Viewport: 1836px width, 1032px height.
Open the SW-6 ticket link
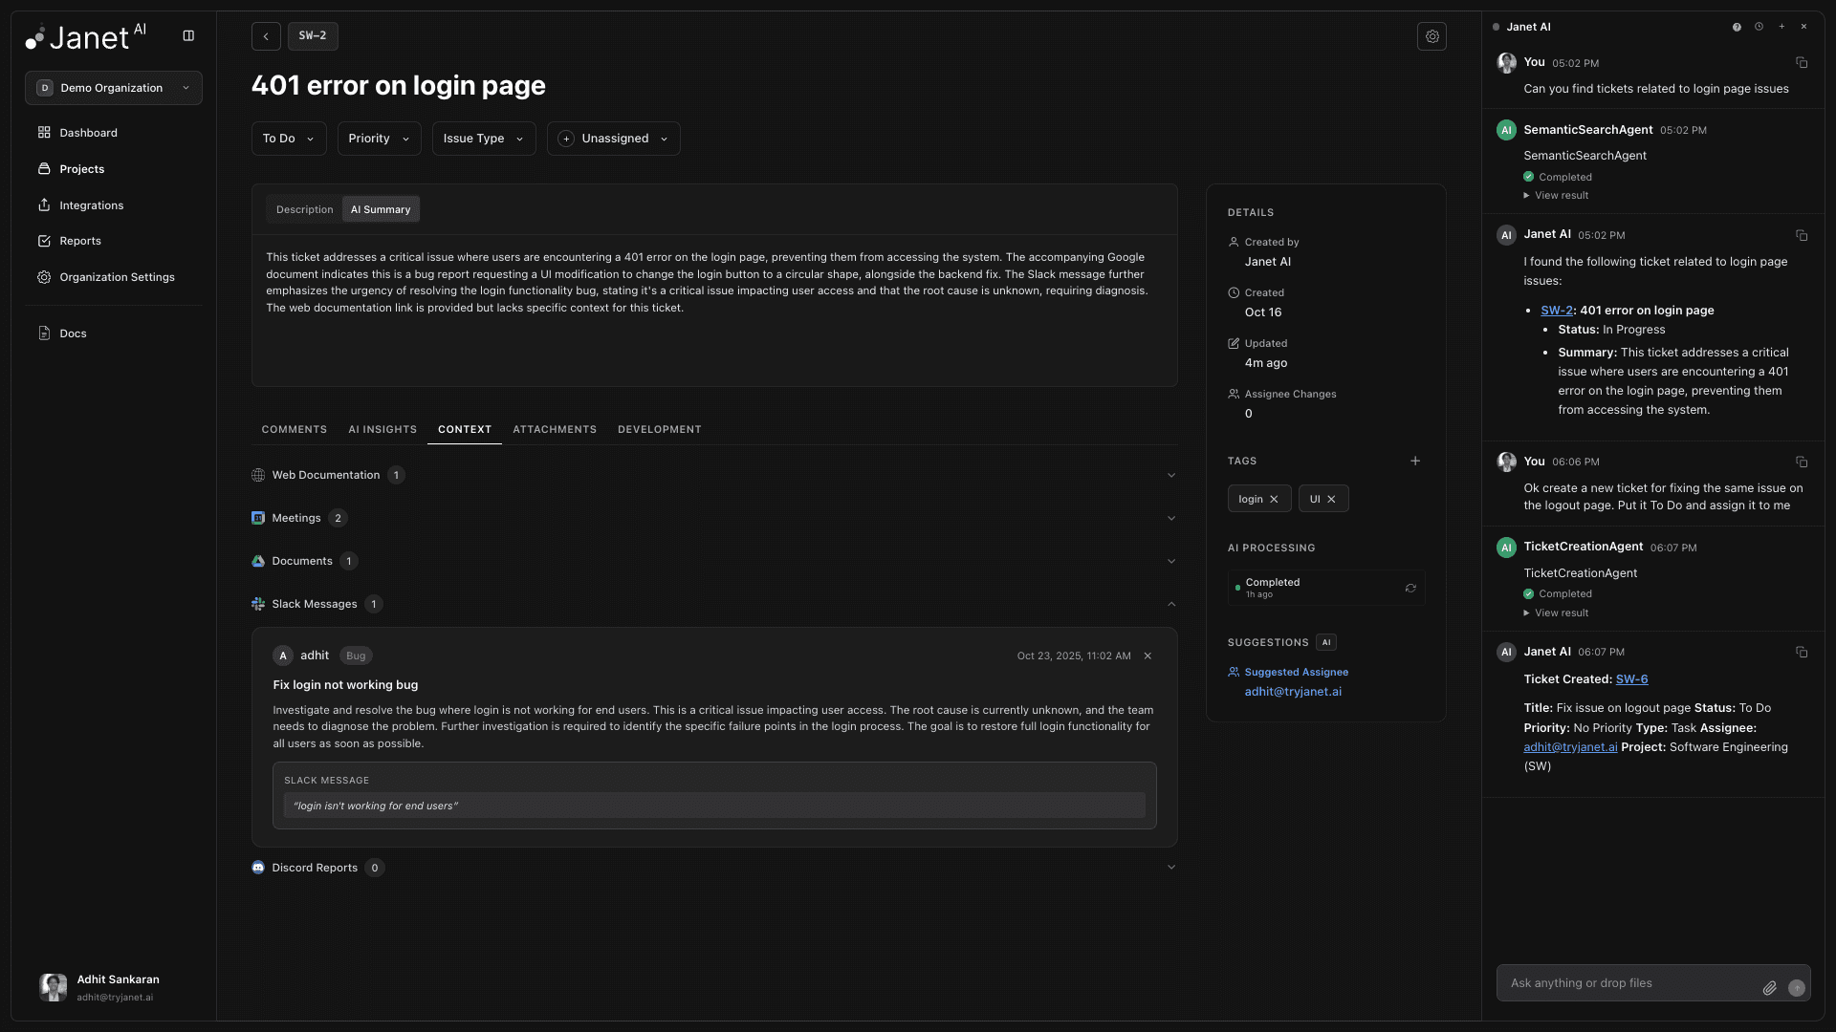pyautogui.click(x=1631, y=679)
